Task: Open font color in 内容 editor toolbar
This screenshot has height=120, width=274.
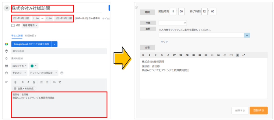Action: click(168, 55)
